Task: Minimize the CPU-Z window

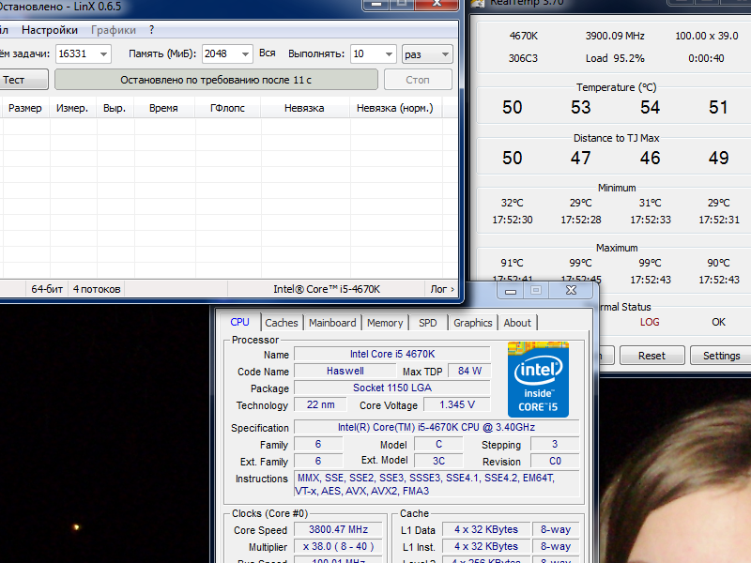Action: [x=511, y=290]
